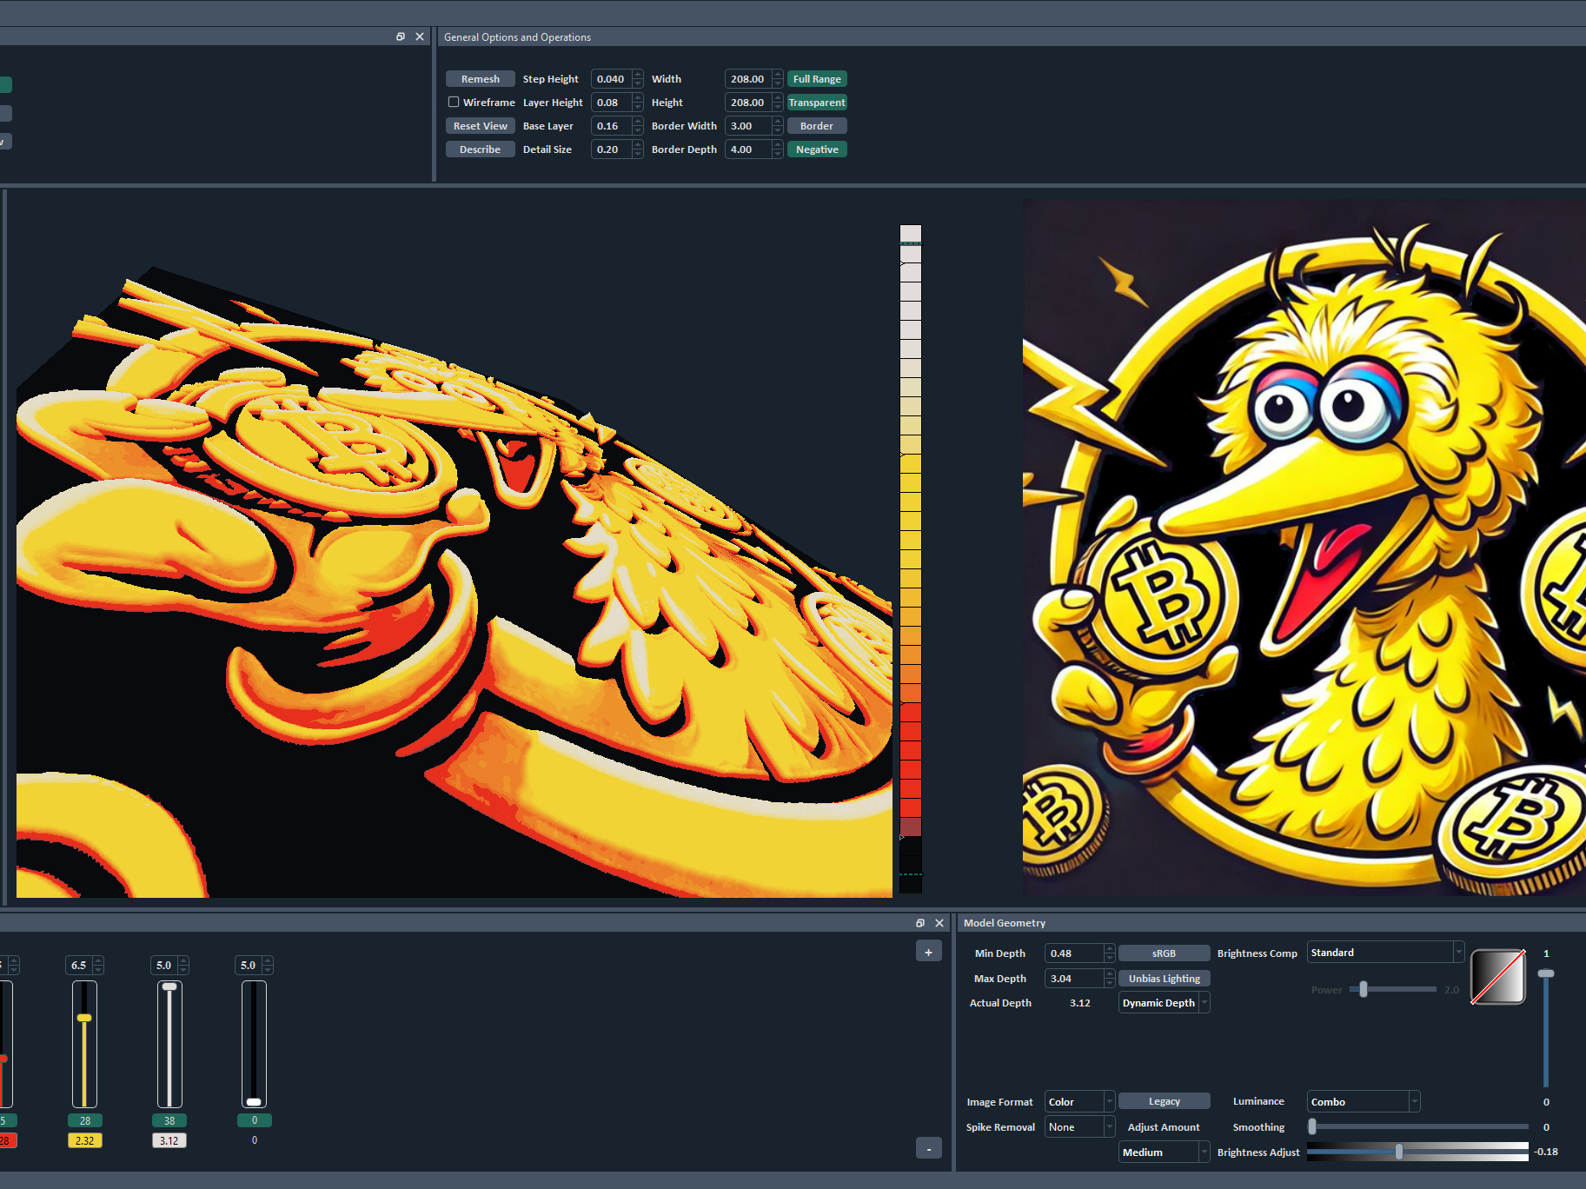The height and width of the screenshot is (1189, 1586).
Task: Click the Model Geometry panel title
Action: pyautogui.click(x=1005, y=923)
